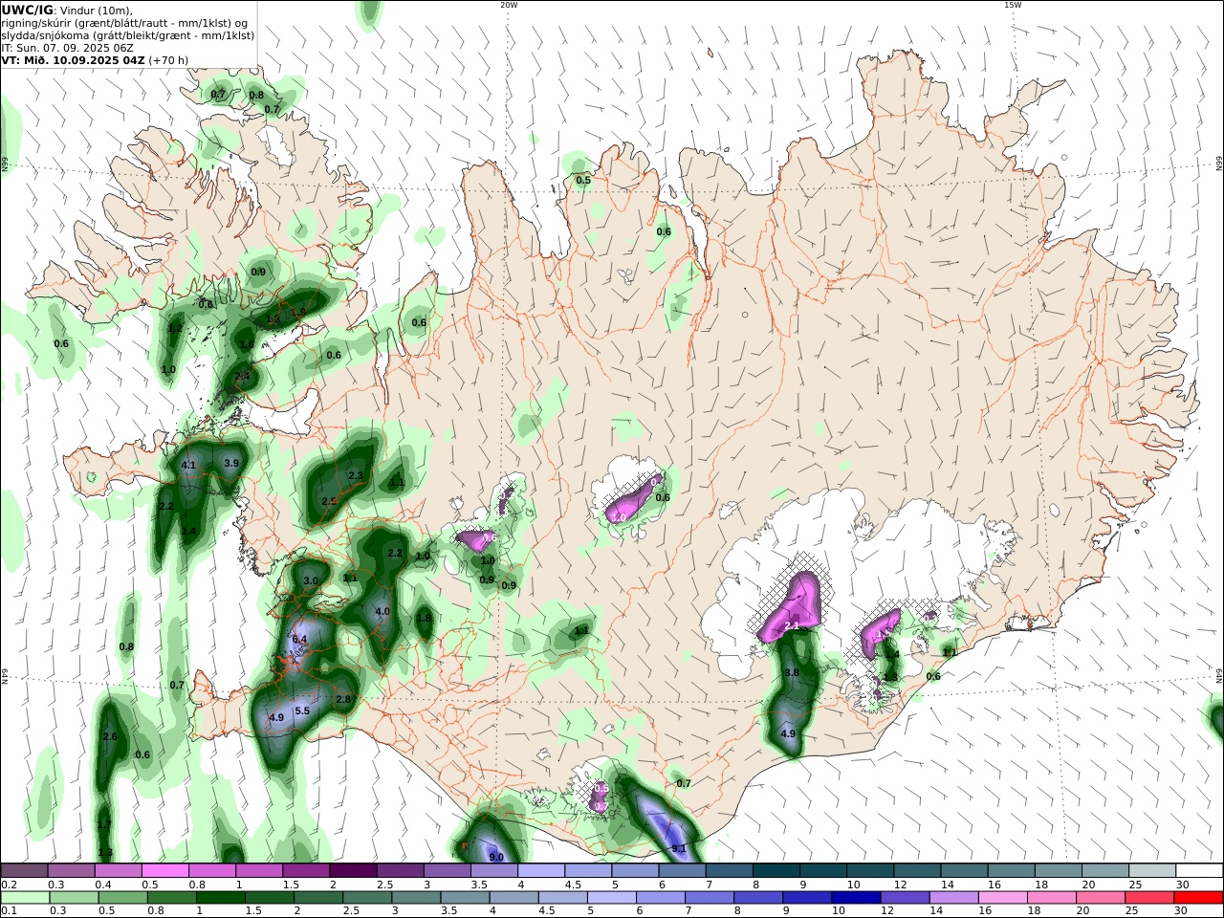1224x918 pixels.
Task: Click the 2.8 precipitation value
Action: tap(343, 700)
